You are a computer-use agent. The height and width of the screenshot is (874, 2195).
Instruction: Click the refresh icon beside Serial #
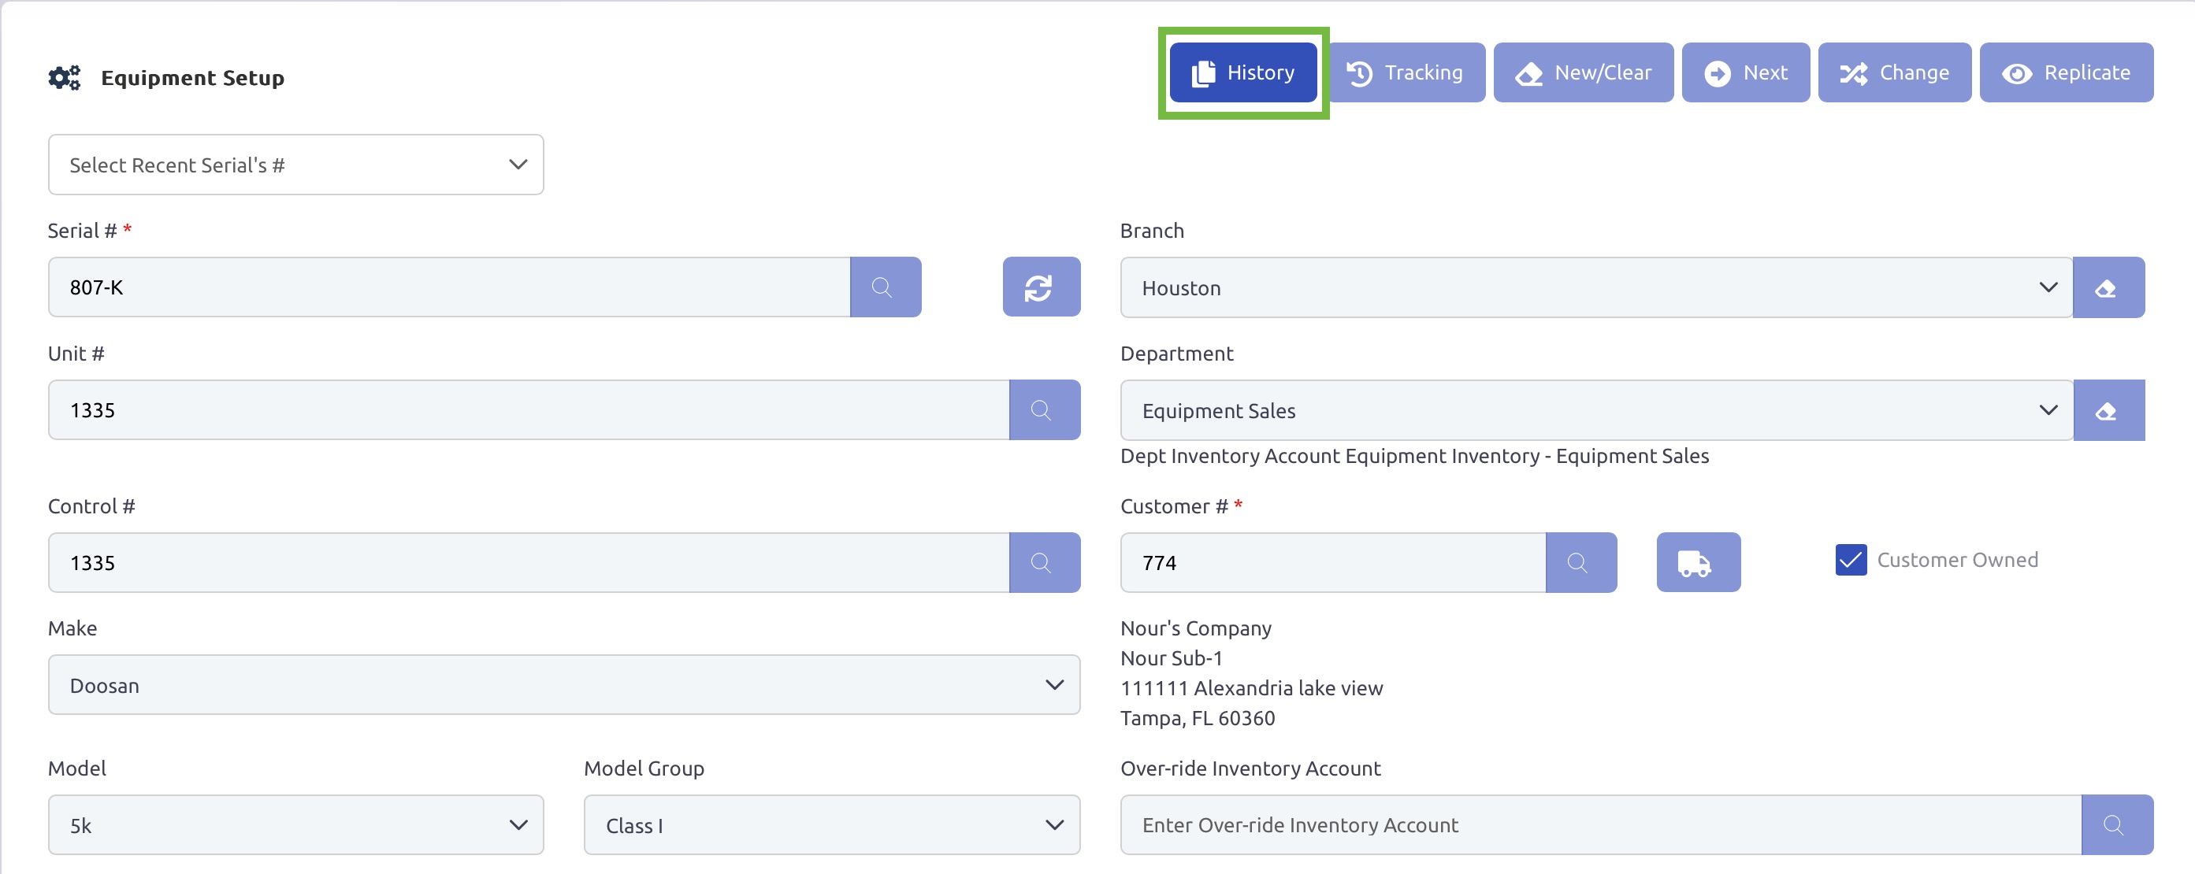[1041, 287]
